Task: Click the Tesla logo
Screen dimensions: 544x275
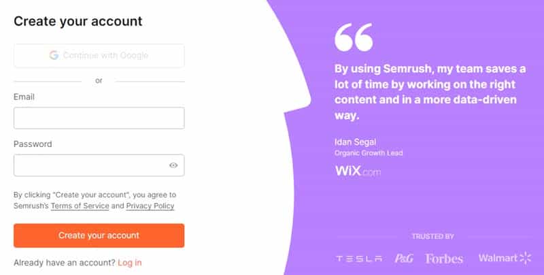Action: point(360,259)
